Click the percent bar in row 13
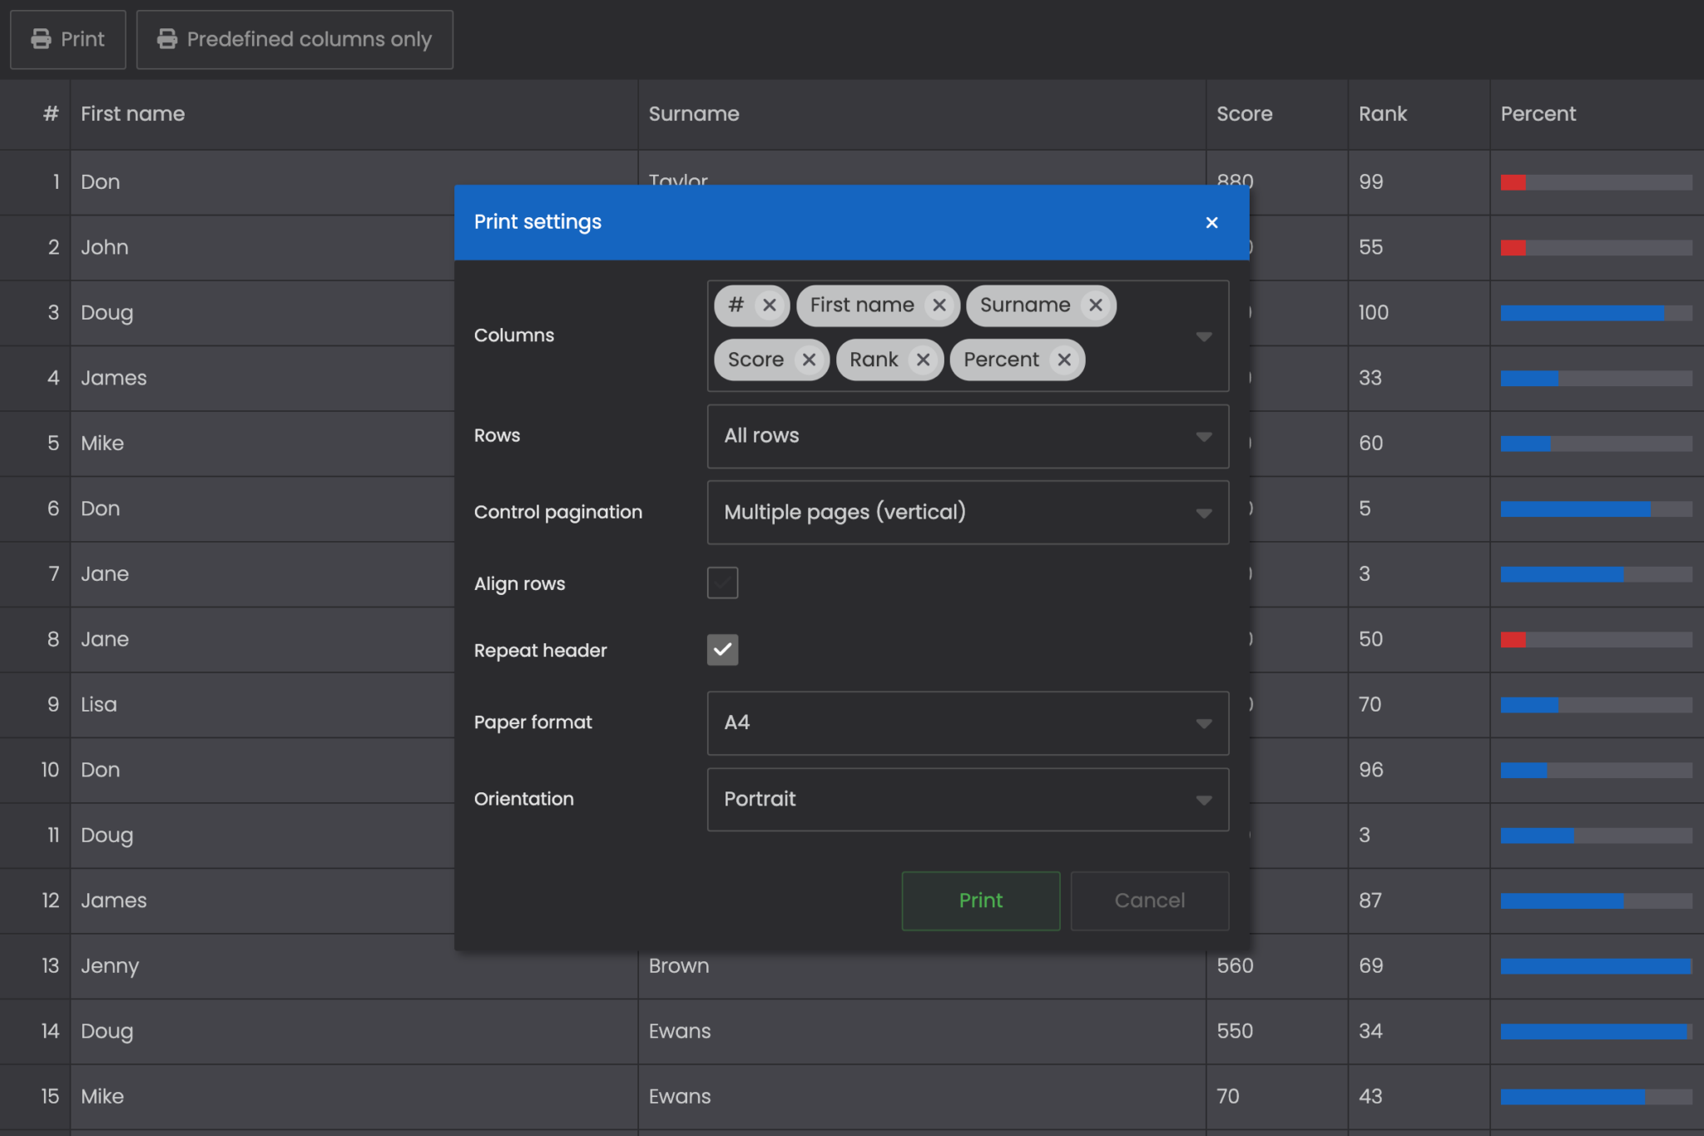This screenshot has height=1136, width=1704. point(1596,966)
